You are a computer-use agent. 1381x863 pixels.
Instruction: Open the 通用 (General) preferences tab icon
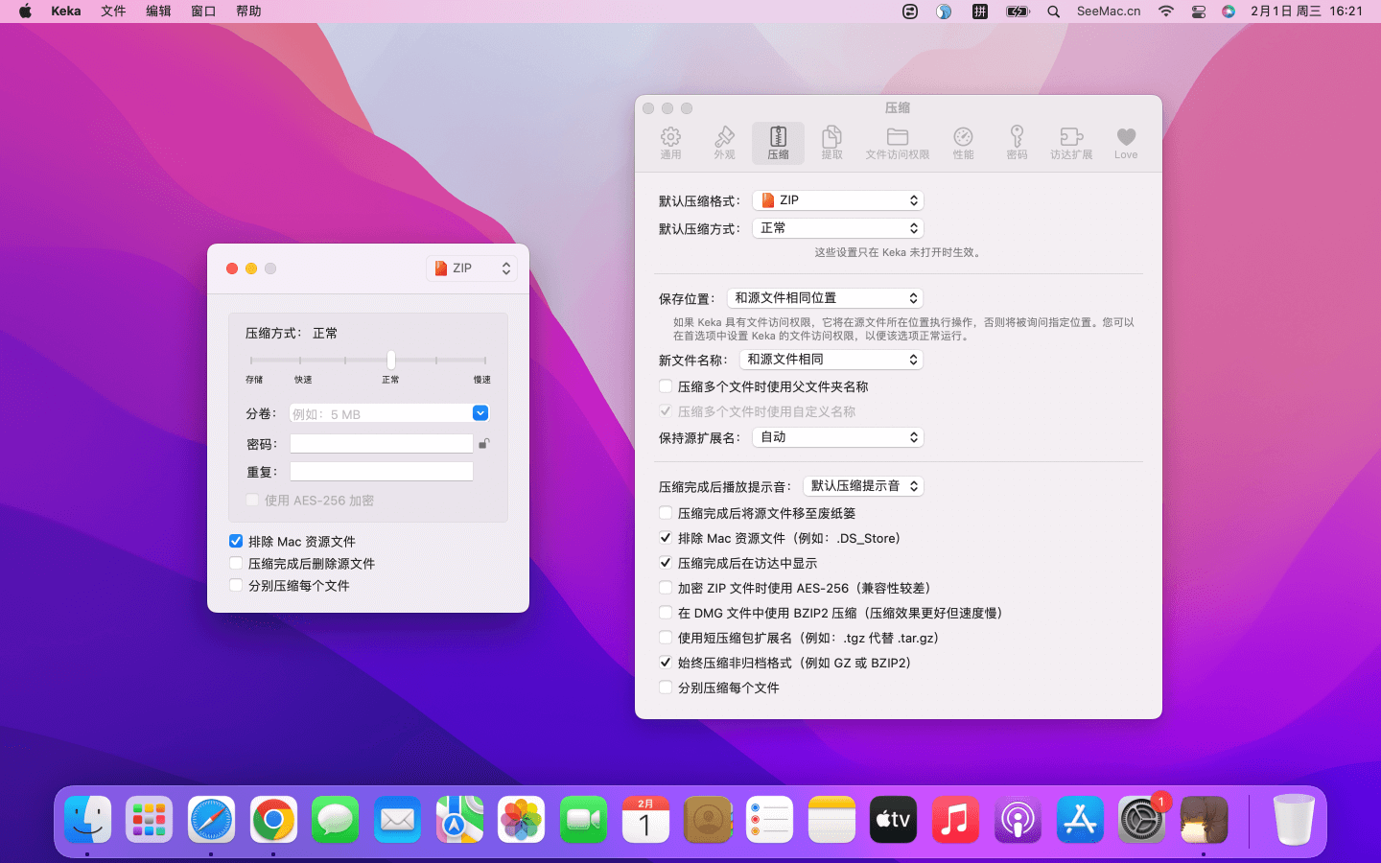pyautogui.click(x=670, y=142)
